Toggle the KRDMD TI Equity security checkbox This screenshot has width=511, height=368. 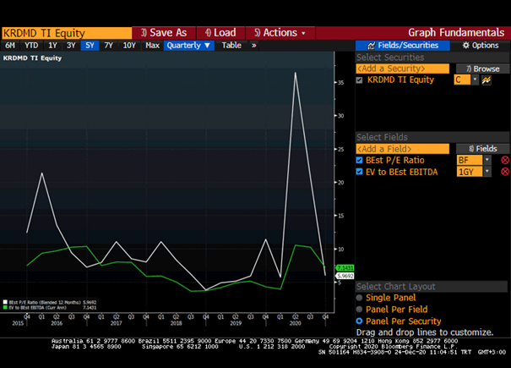coord(359,80)
